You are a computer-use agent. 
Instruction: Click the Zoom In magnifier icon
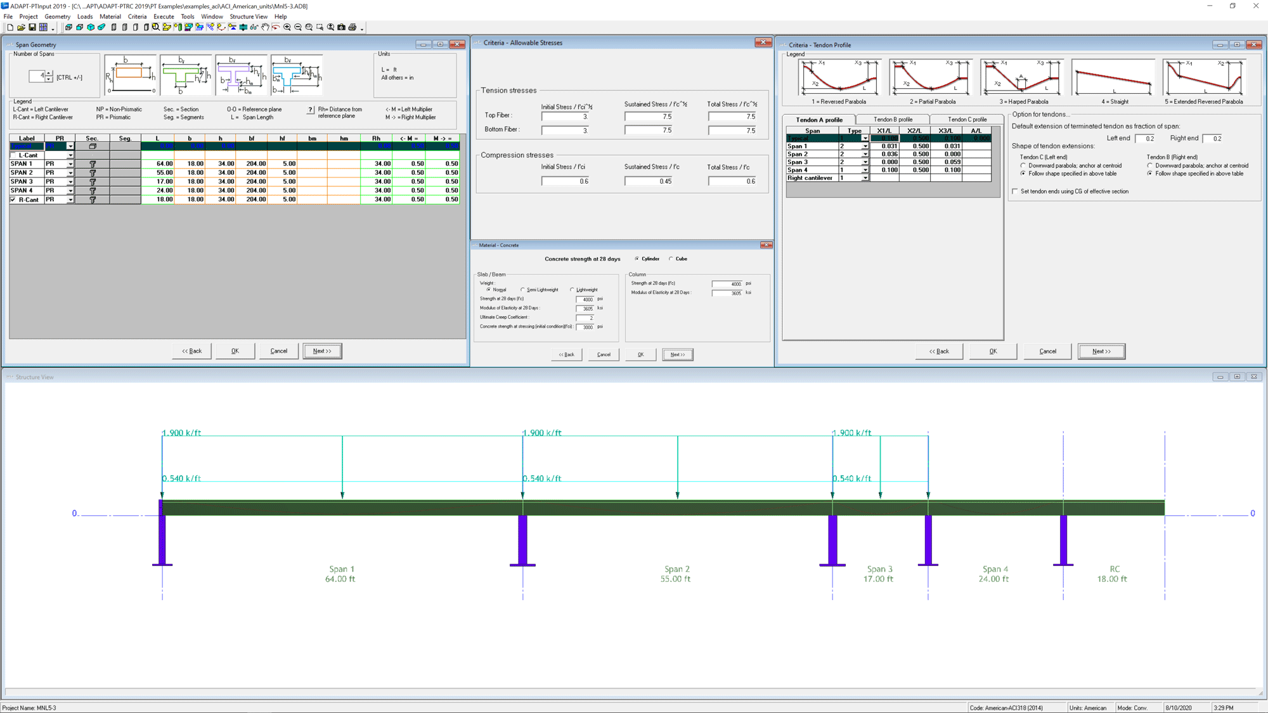click(287, 27)
